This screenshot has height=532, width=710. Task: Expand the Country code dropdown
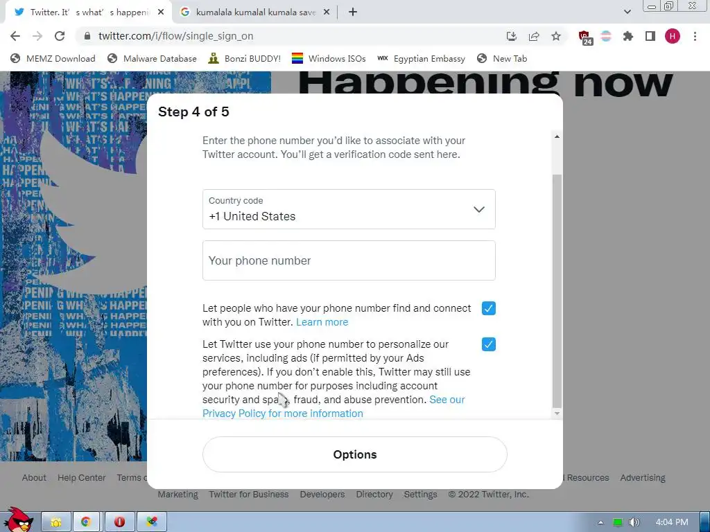349,209
